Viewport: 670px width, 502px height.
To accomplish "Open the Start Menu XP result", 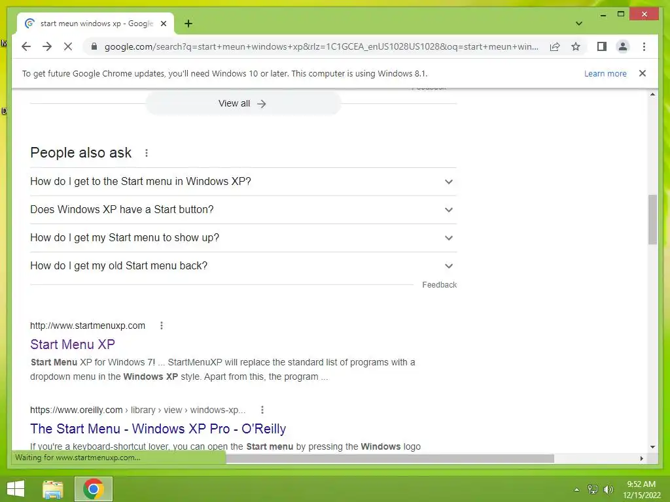I will [x=73, y=344].
